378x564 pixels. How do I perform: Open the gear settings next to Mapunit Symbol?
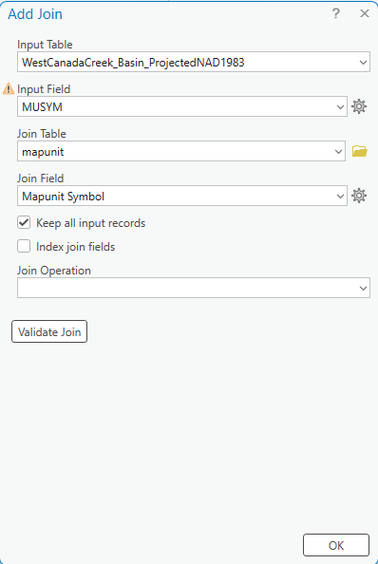pos(359,196)
